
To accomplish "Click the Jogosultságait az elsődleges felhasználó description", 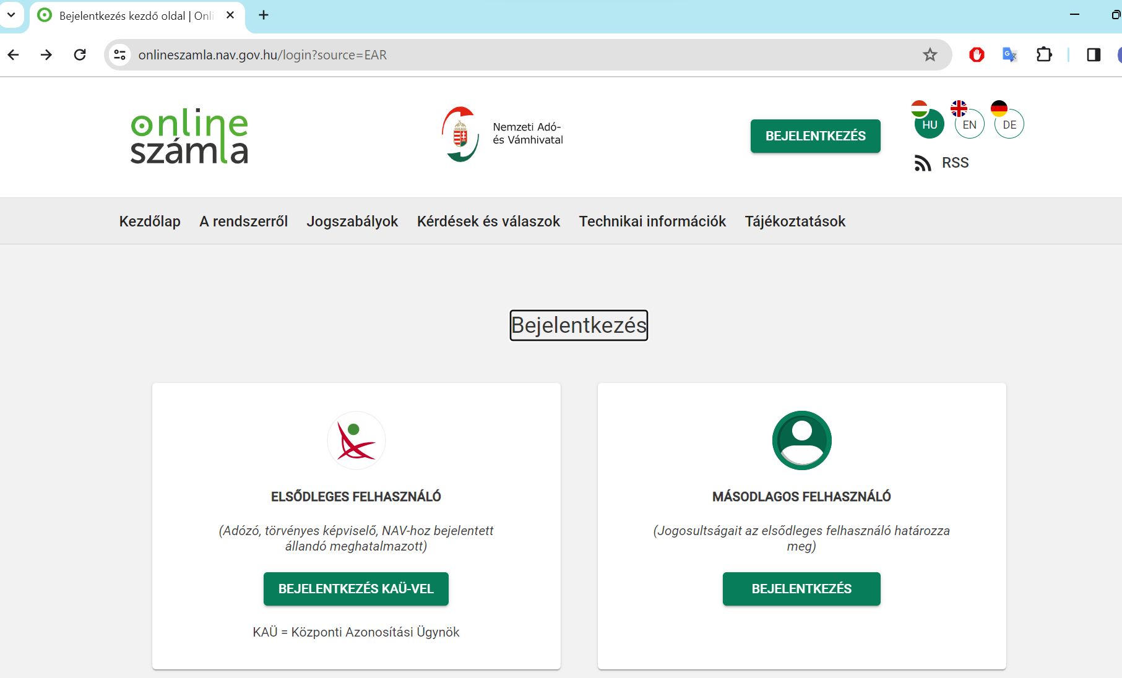I will point(801,538).
